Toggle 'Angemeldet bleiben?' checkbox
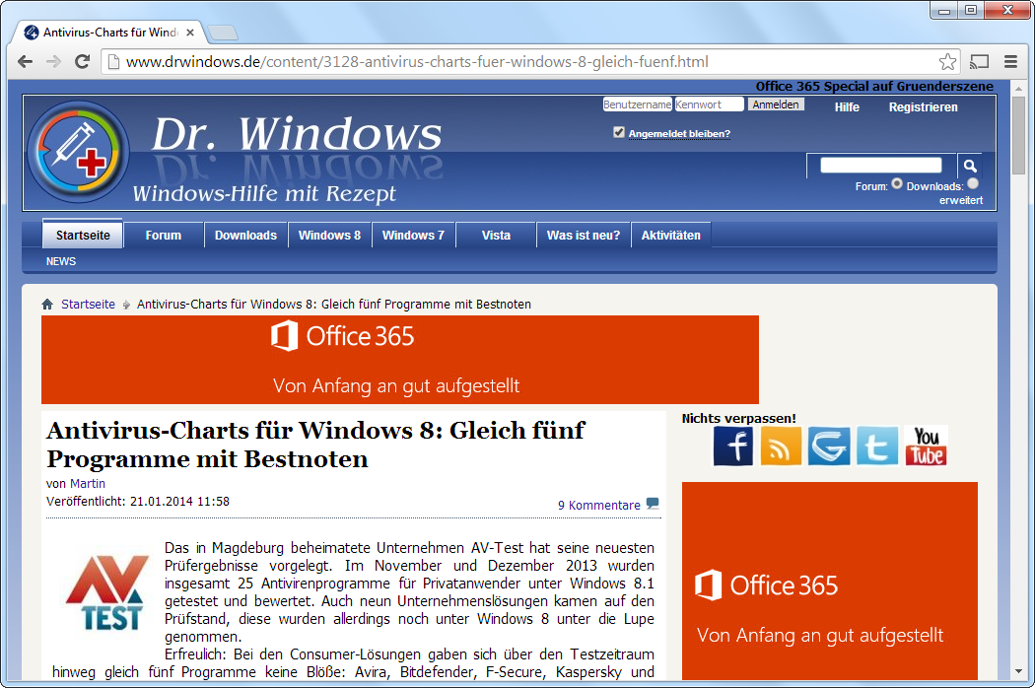Screen dimensions: 1035x688 (x=619, y=132)
